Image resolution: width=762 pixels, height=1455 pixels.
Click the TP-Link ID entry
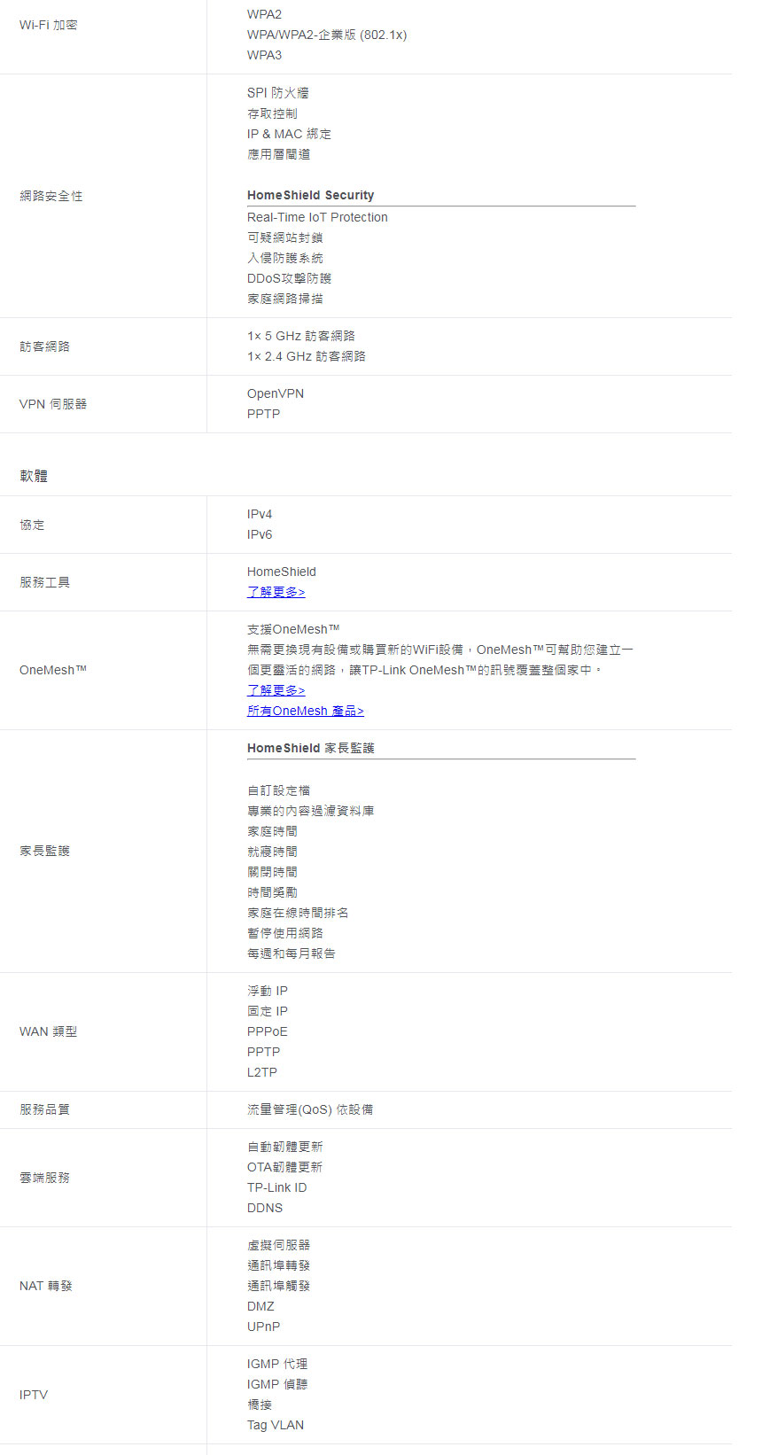pos(276,1187)
